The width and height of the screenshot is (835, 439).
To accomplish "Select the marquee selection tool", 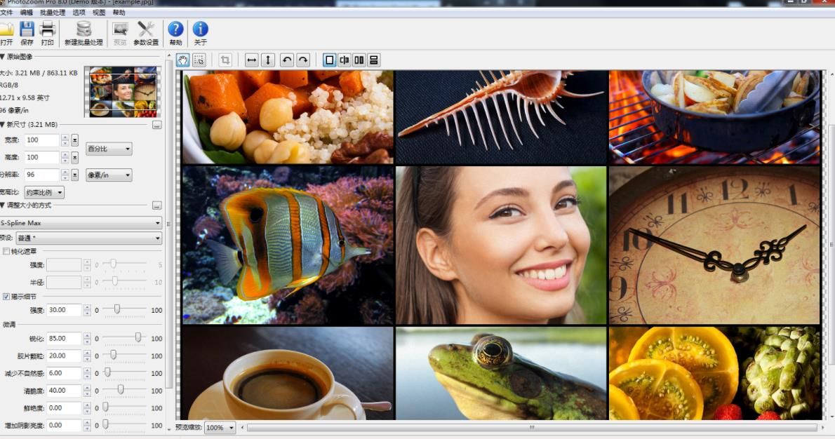I will tap(199, 60).
